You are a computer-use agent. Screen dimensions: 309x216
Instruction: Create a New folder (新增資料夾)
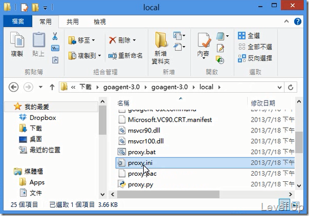(161, 48)
